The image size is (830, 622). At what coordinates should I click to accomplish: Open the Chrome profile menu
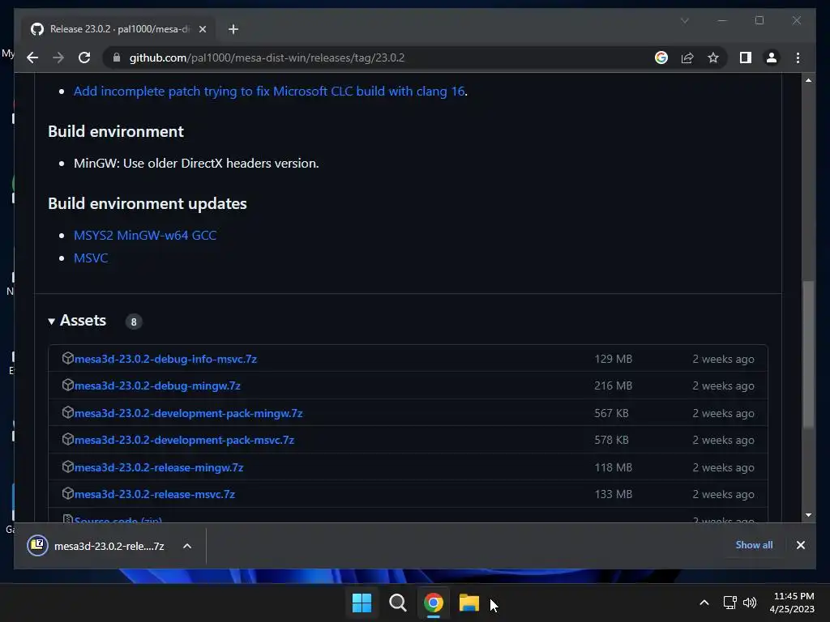(x=772, y=58)
